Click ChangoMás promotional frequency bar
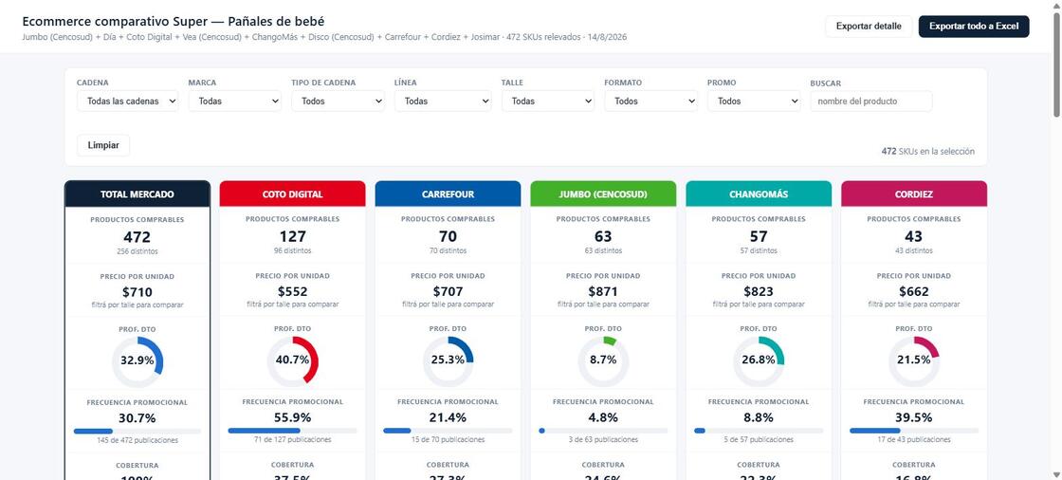 coord(759,431)
